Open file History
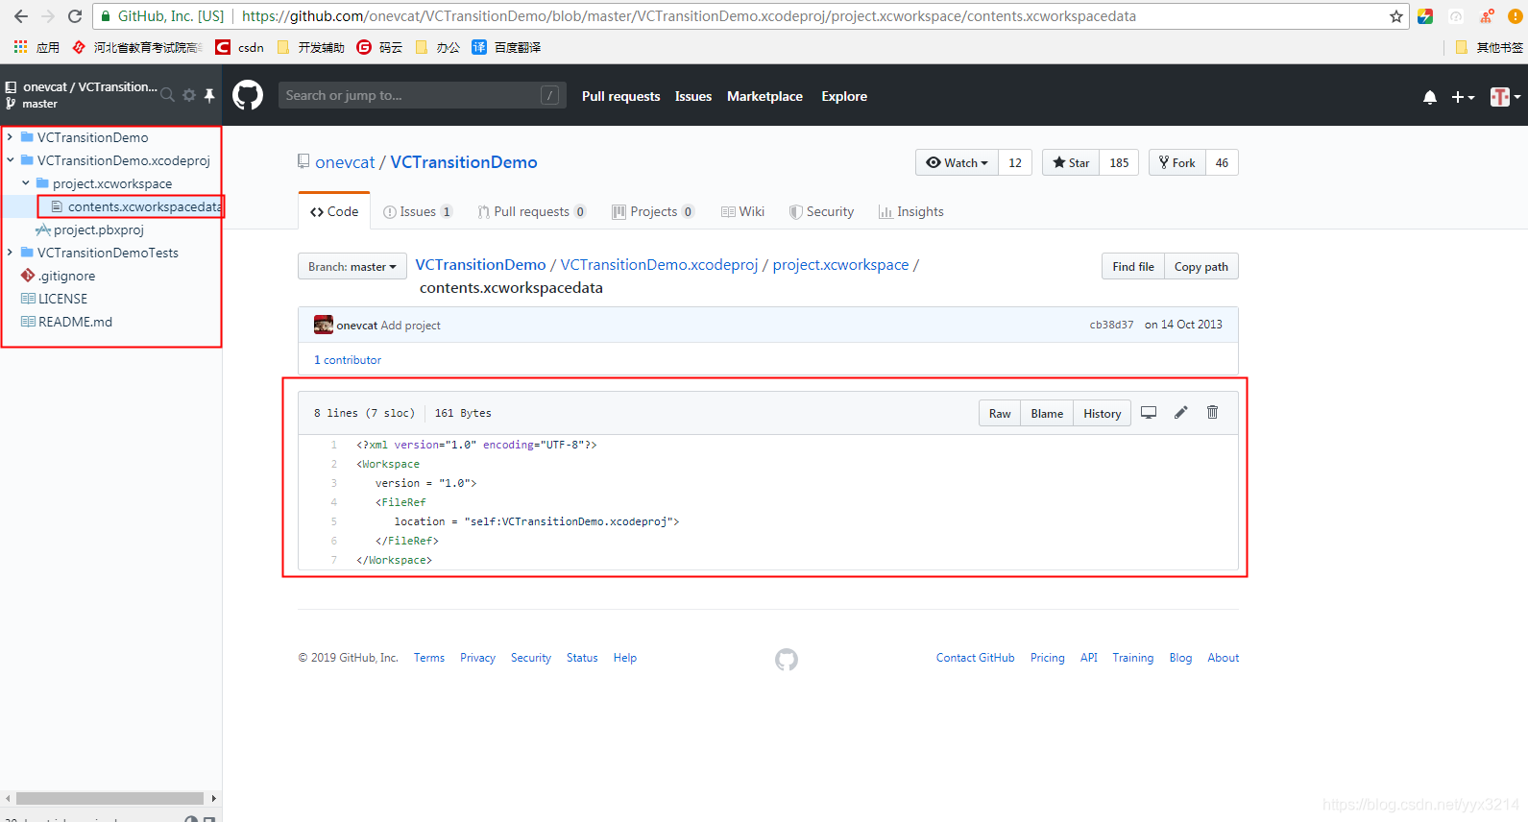This screenshot has height=822, width=1528. click(x=1103, y=413)
